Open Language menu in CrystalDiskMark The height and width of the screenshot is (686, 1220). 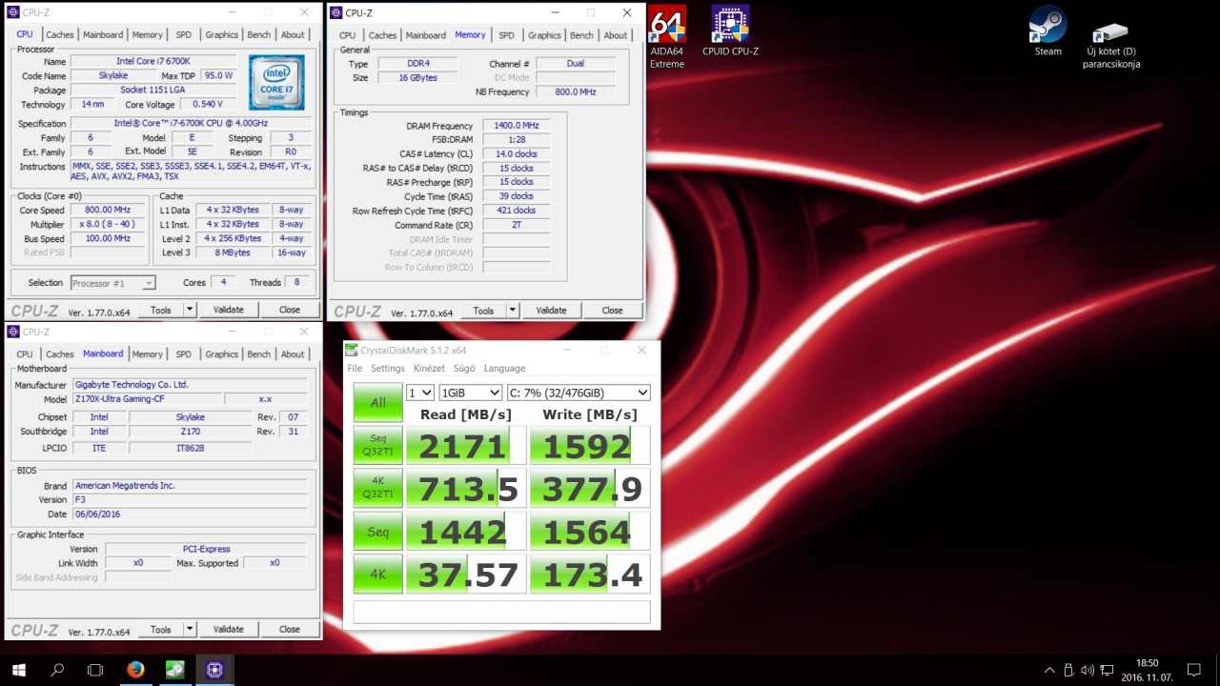(504, 368)
